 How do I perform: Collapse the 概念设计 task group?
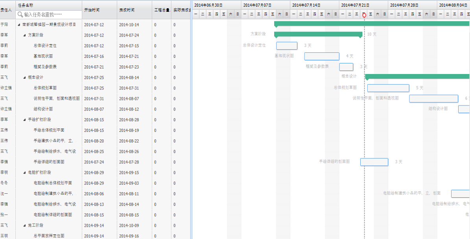(x=24, y=77)
